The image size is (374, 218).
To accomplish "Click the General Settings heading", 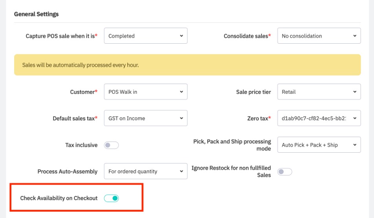I will click(x=36, y=14).
